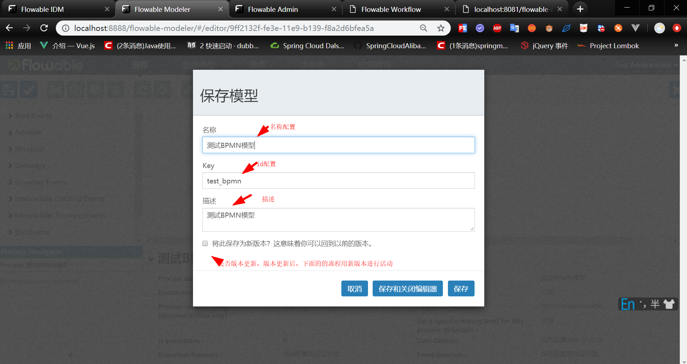Switch to Flowable IDM tab
The height and width of the screenshot is (364, 687).
58,9
